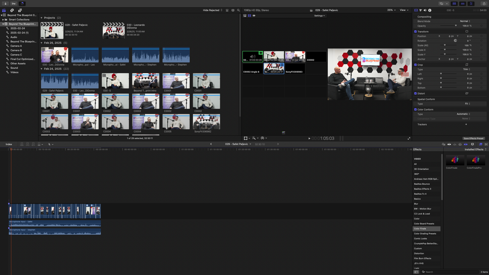Open the Background Tasks indicator
Screen dimensions: 489x275
(x=22, y=4)
